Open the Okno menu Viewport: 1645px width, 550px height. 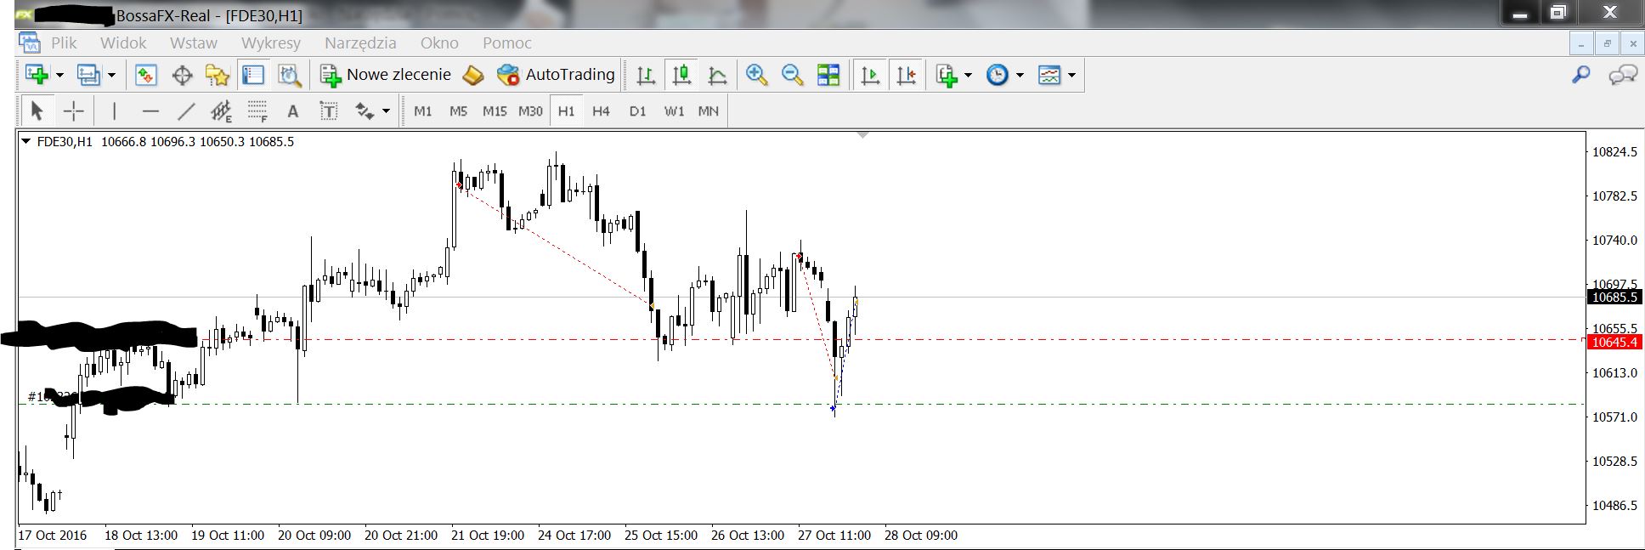[x=439, y=43]
